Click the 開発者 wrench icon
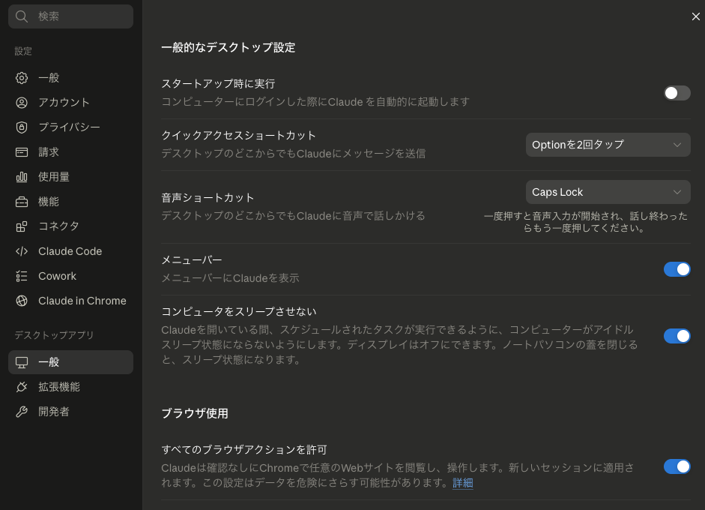The image size is (705, 510). 22,412
